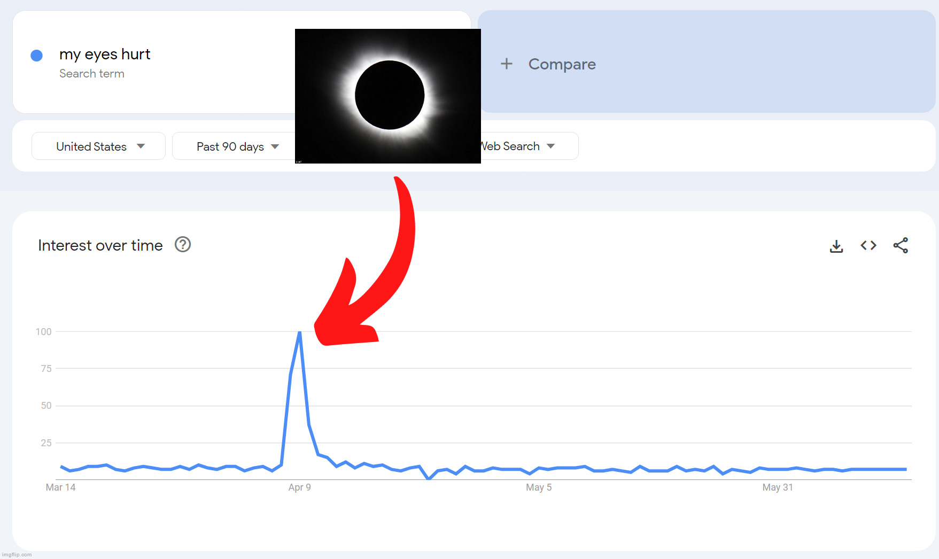Click the solar eclipse image

pyautogui.click(x=388, y=96)
